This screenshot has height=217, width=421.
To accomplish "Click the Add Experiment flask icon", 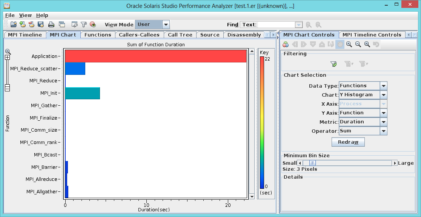I will [x=23, y=24].
